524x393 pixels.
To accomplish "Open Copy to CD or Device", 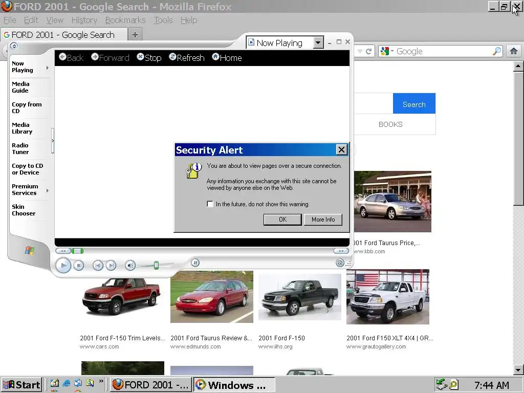I will click(28, 169).
